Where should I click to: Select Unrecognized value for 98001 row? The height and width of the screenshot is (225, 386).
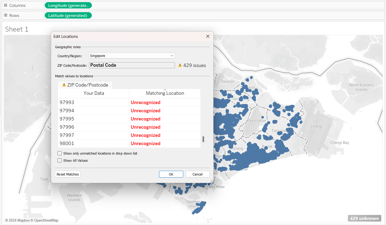click(164, 143)
